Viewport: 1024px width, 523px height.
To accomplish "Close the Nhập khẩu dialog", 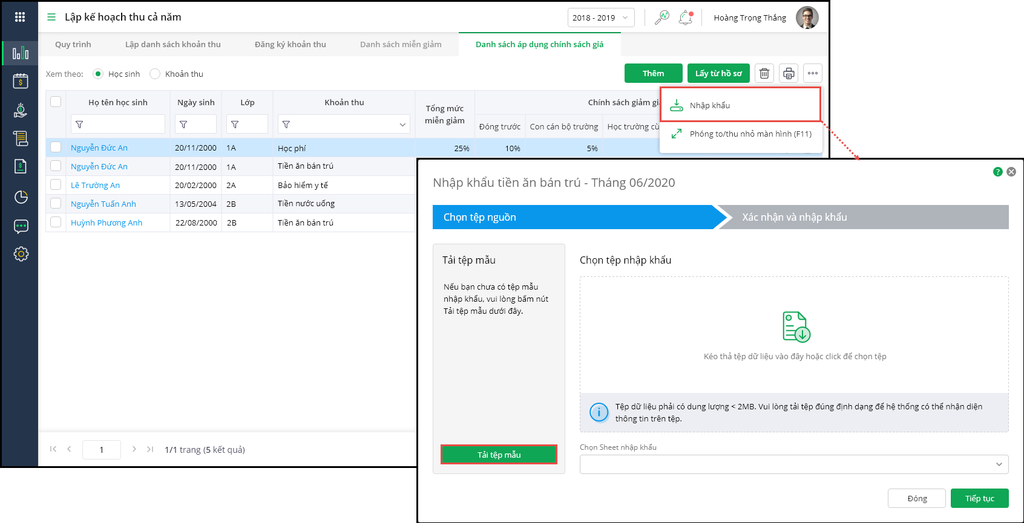I will 1011,172.
